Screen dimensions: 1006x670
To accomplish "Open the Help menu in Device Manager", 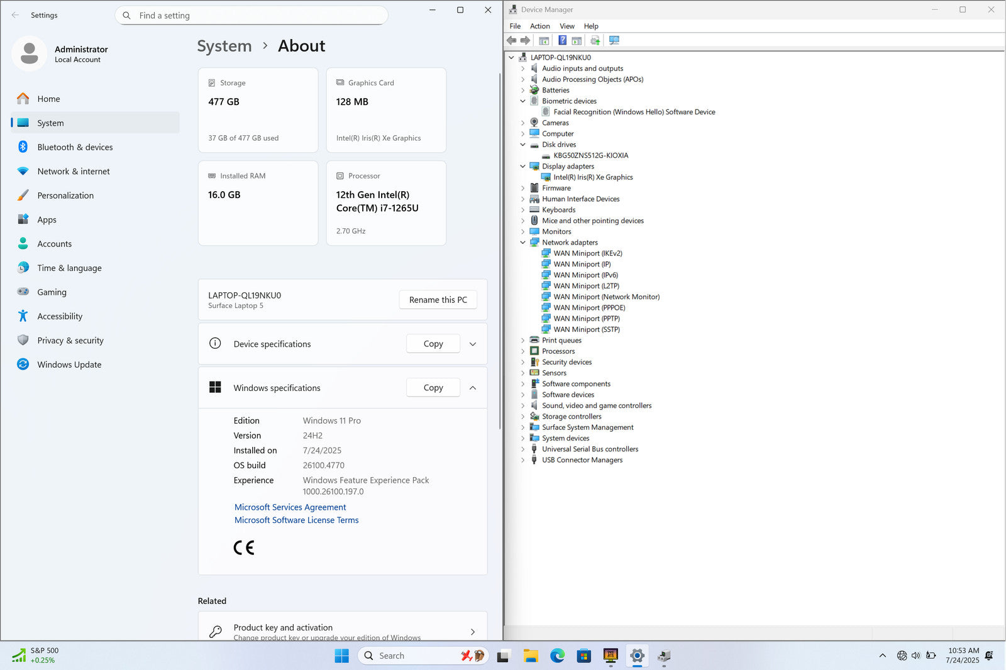I will pyautogui.click(x=591, y=26).
